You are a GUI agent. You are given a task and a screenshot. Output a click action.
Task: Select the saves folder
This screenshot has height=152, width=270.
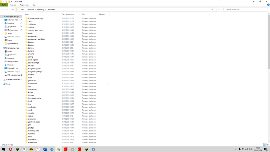30,137
